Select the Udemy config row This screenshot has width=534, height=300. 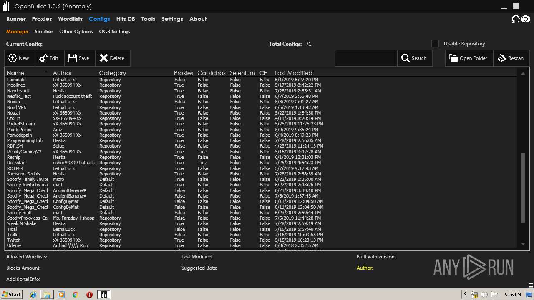pos(262,246)
